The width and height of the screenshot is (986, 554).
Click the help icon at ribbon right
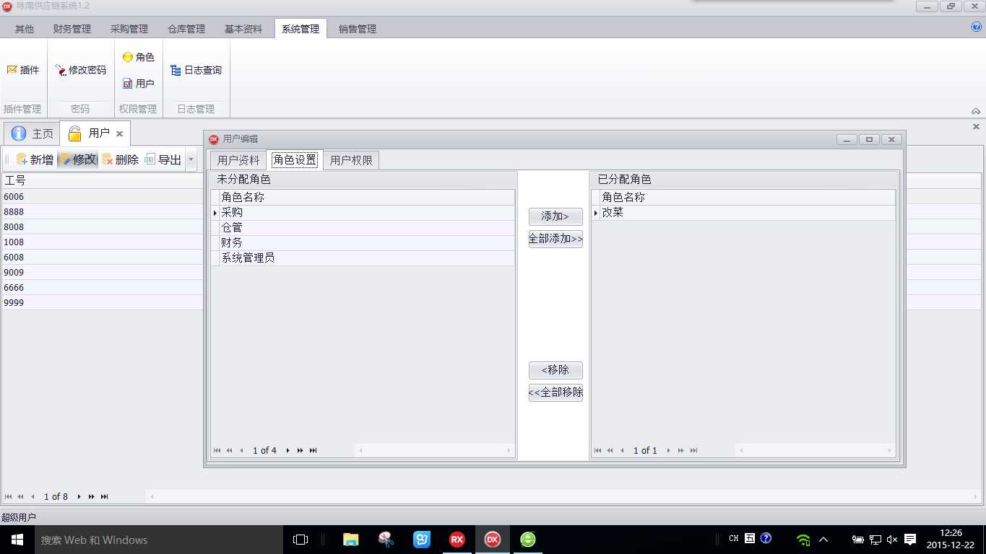[977, 27]
